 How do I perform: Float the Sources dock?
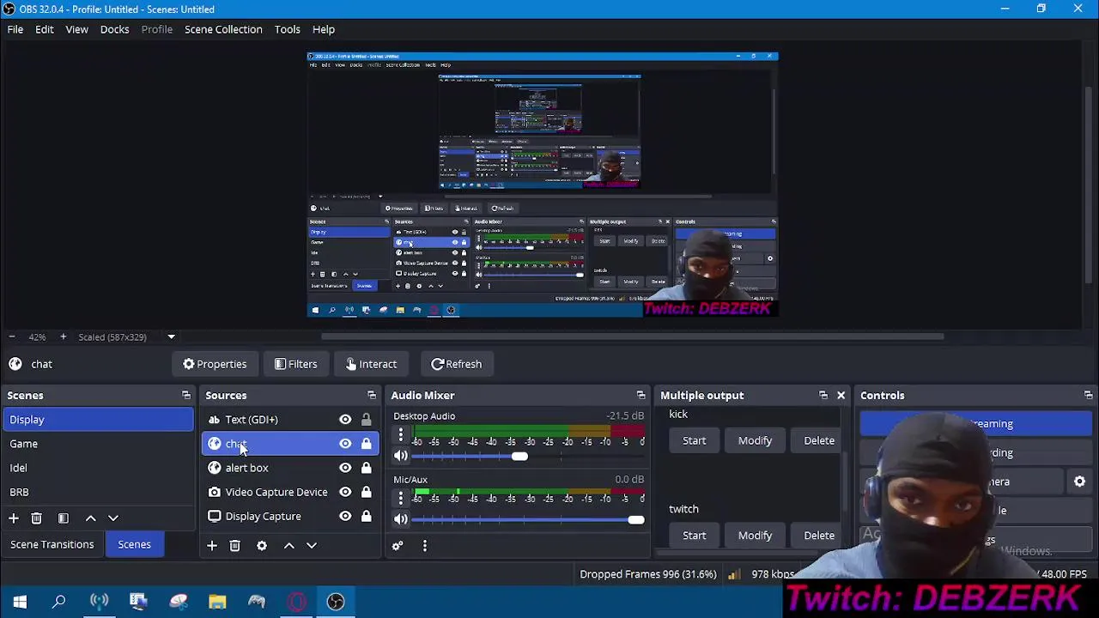tap(371, 396)
